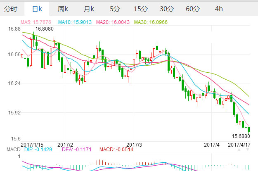Switch to the 4h interval tab

pos(219,9)
